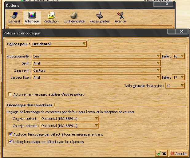Uncheck Appliquer l'encodage par défaut checkbox
This screenshot has height=158, width=190.
tap(10, 134)
